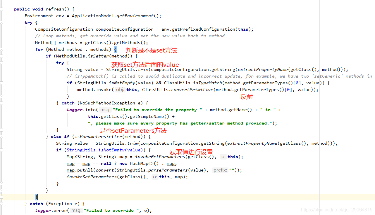Click 'isParametersSetter' in the else-if condition
The image size is (375, 215).
click(98, 137)
